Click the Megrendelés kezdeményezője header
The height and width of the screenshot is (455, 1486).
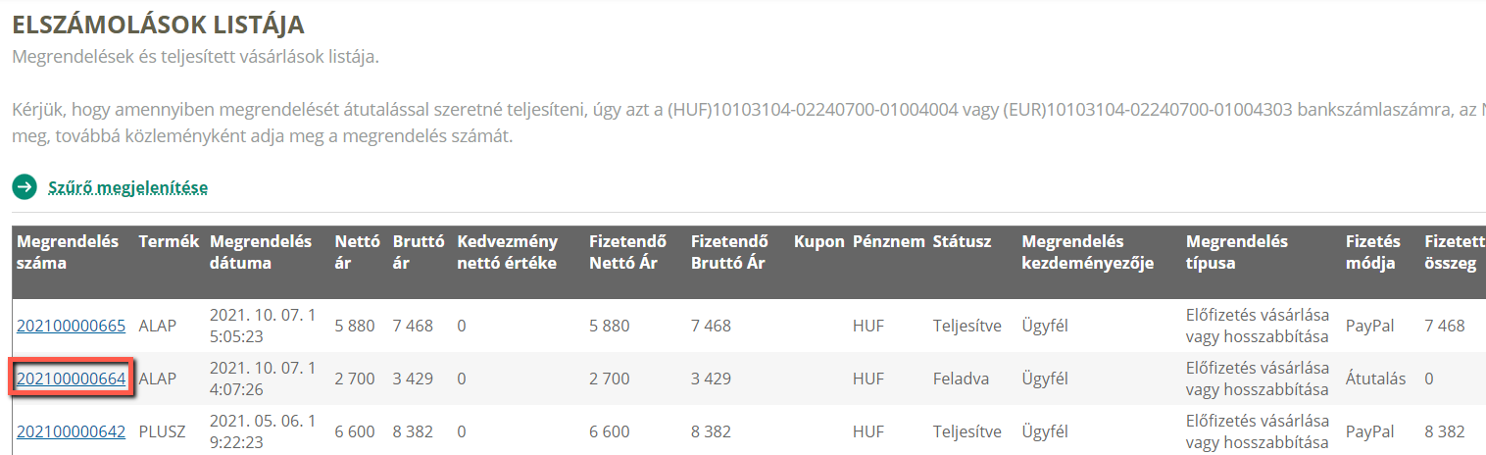click(x=1088, y=252)
